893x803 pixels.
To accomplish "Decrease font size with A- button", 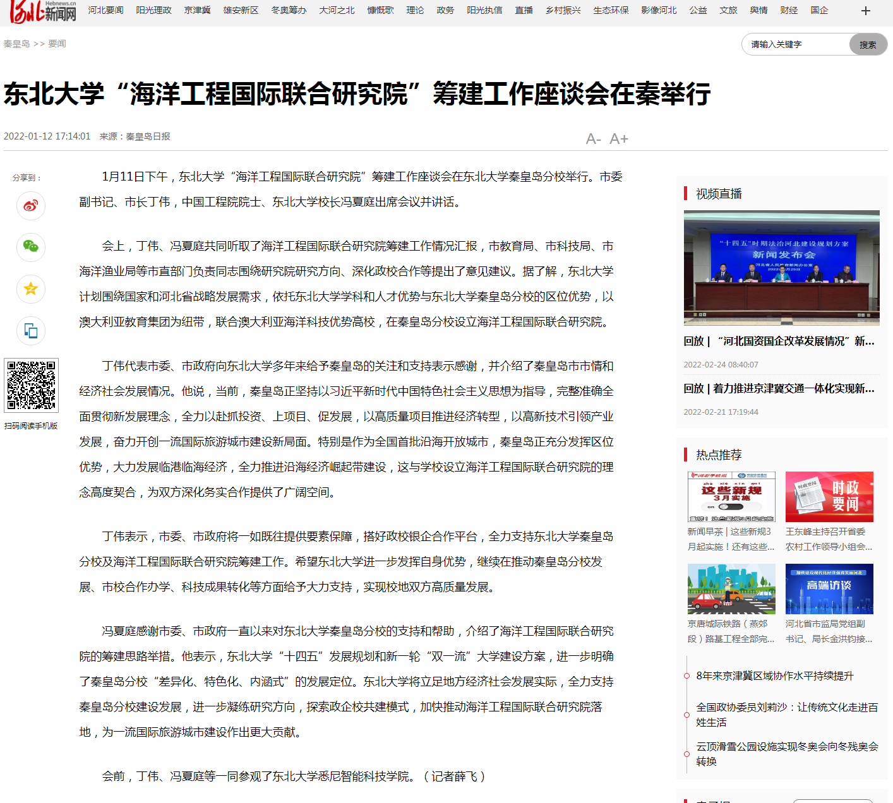I will [x=593, y=139].
